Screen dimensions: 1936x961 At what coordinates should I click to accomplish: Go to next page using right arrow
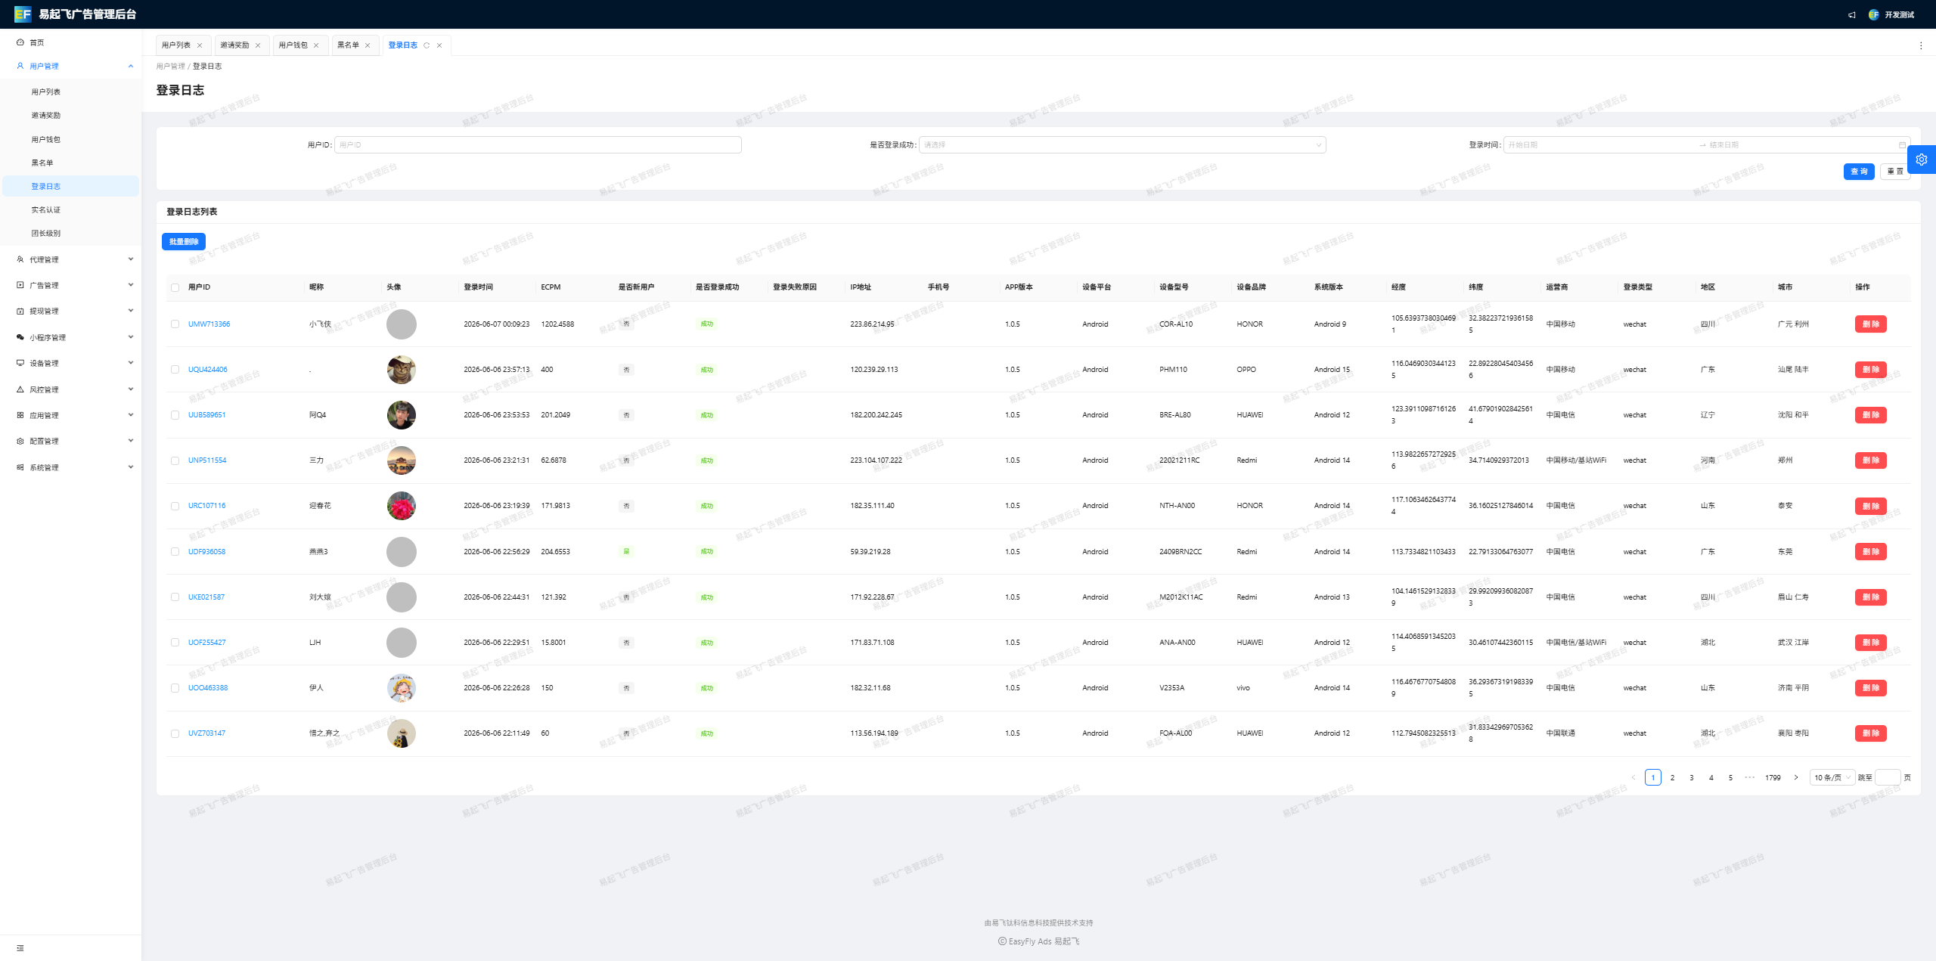click(1796, 777)
